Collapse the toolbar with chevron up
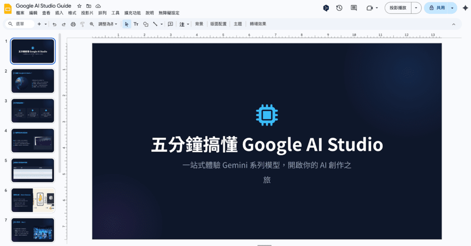471x246 pixels. pos(454,24)
